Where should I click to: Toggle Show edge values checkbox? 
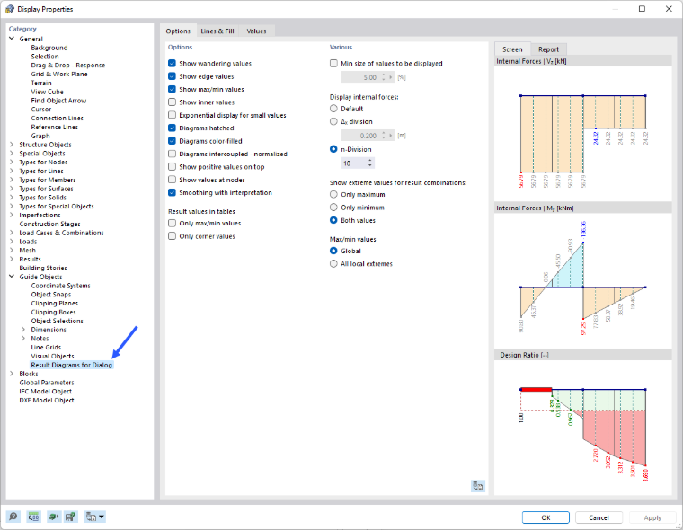point(172,76)
